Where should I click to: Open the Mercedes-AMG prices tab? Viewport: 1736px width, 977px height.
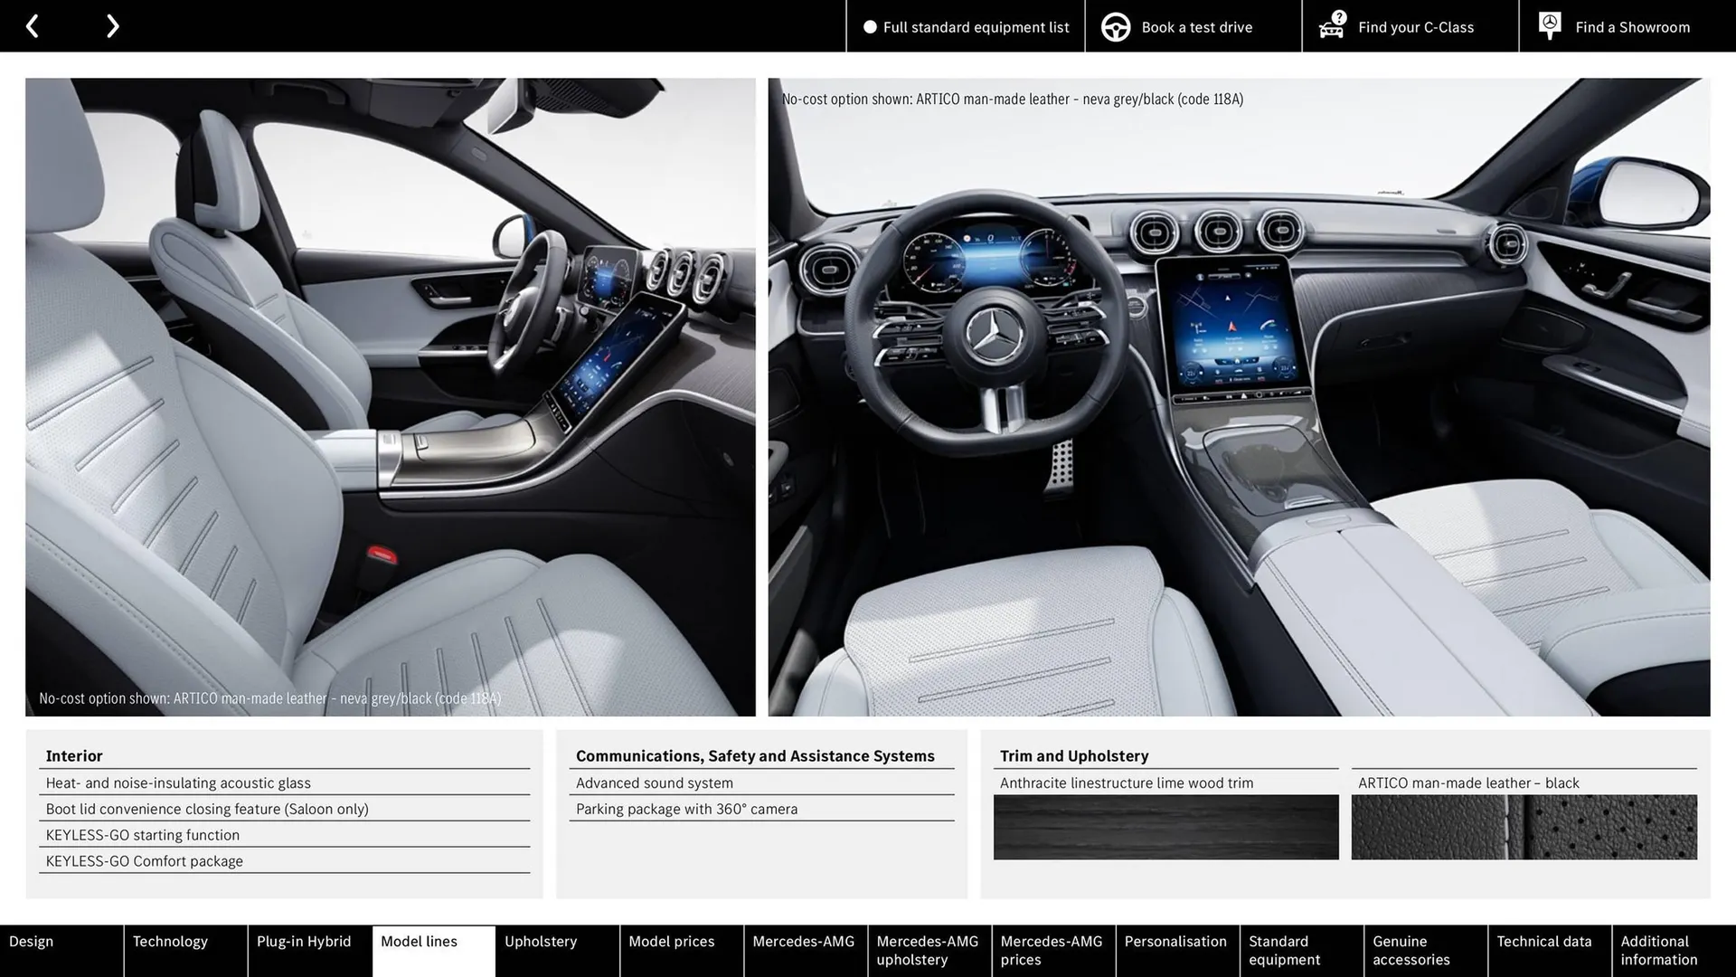[1052, 950]
